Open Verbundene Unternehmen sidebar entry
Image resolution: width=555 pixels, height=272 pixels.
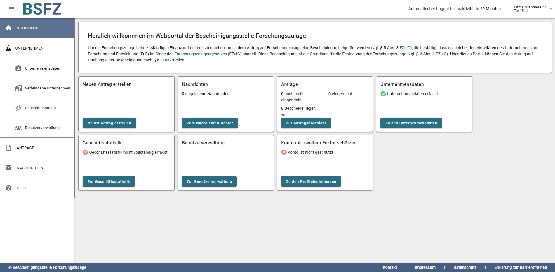pos(37,88)
